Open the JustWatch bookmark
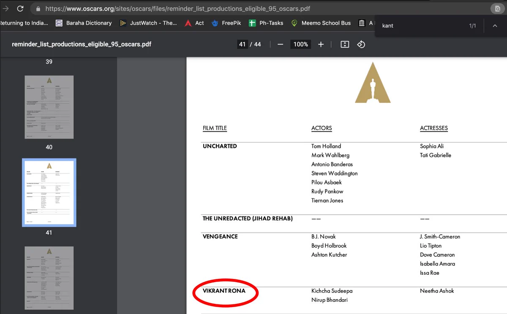The image size is (507, 314). click(148, 23)
